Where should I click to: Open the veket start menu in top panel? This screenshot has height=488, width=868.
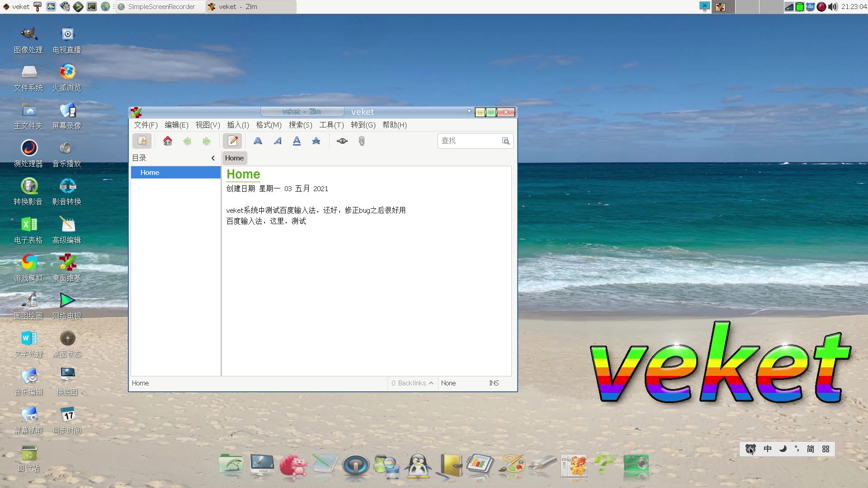(x=16, y=7)
